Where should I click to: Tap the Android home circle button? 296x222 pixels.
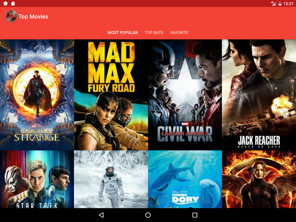148,215
